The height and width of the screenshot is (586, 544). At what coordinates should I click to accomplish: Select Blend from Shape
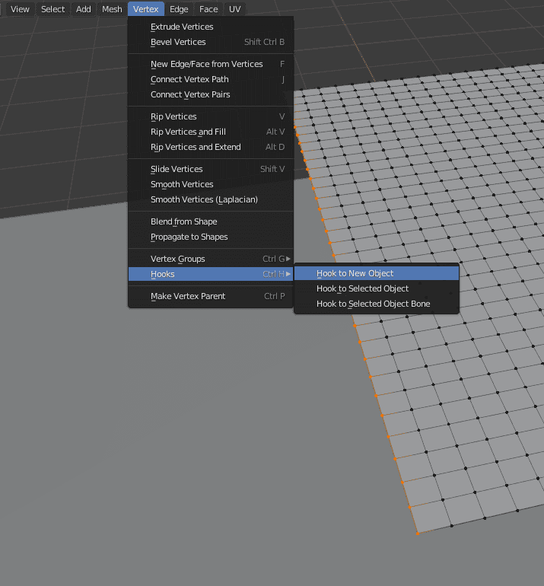(x=183, y=221)
